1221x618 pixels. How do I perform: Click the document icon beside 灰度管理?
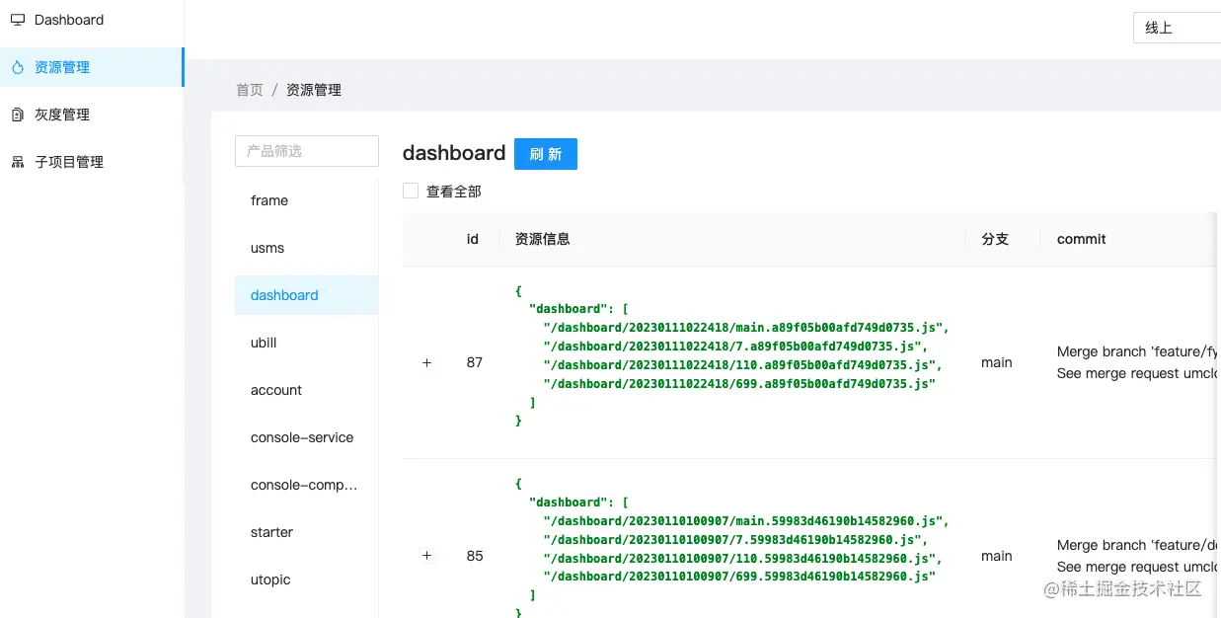pyautogui.click(x=18, y=115)
